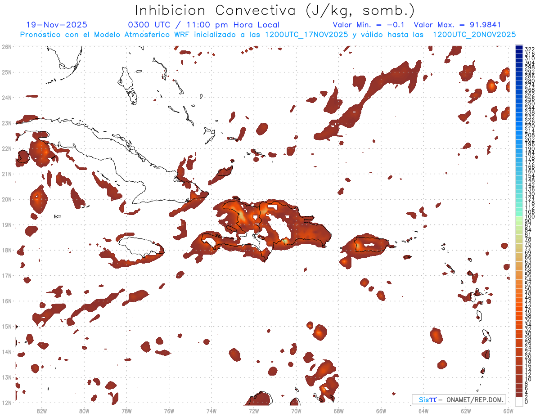Click the "SisTT - ONAMET/REP.DOM." credit box
Image resolution: width=540 pixels, height=417 pixels.
pos(459,399)
